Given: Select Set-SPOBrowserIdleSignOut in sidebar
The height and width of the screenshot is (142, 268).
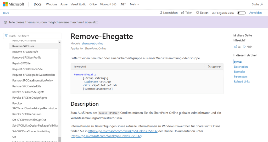Looking at the screenshot, I should pos(29,120).
